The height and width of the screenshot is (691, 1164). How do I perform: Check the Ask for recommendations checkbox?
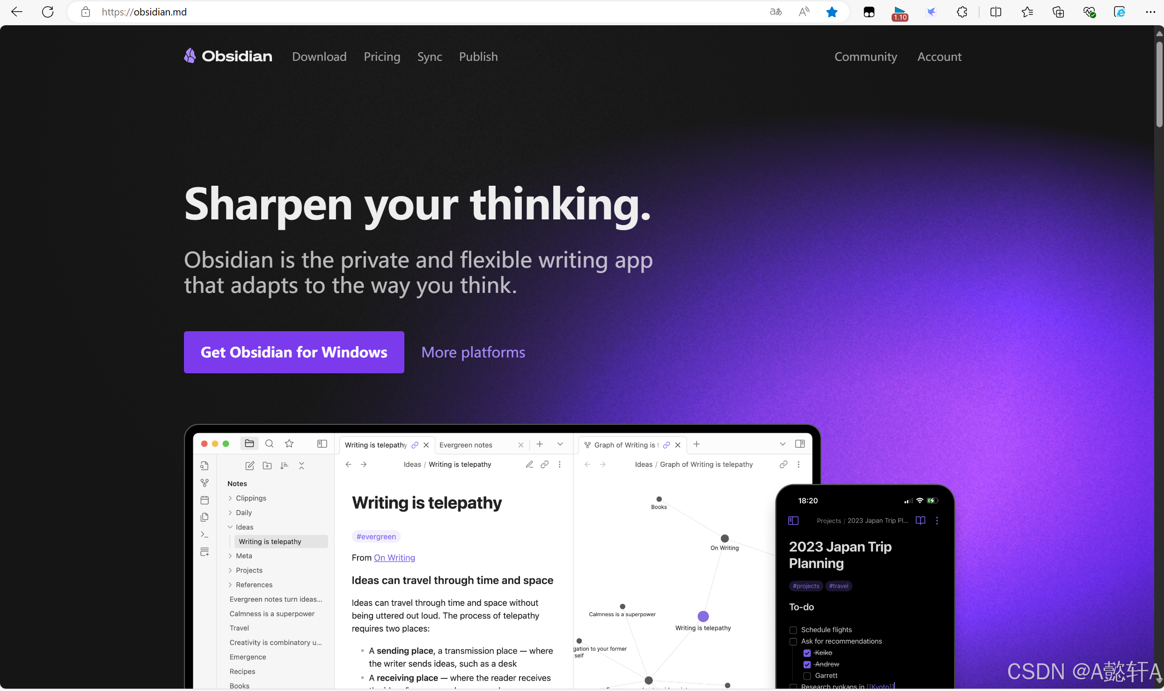(x=793, y=641)
